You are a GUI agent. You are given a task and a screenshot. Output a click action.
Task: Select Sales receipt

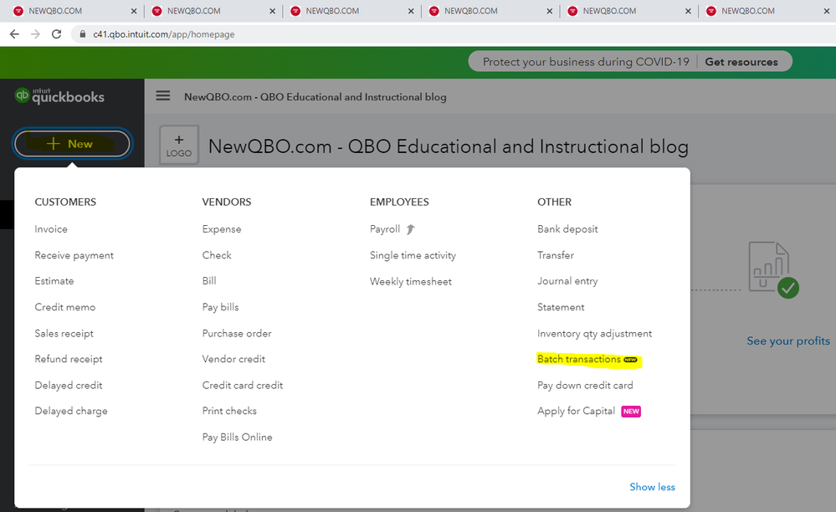click(x=64, y=333)
